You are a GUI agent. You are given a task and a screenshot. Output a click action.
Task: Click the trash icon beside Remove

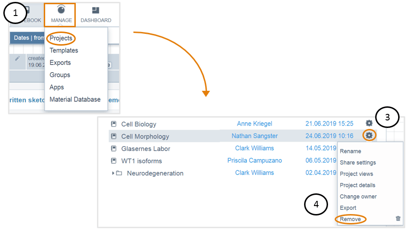(398, 218)
